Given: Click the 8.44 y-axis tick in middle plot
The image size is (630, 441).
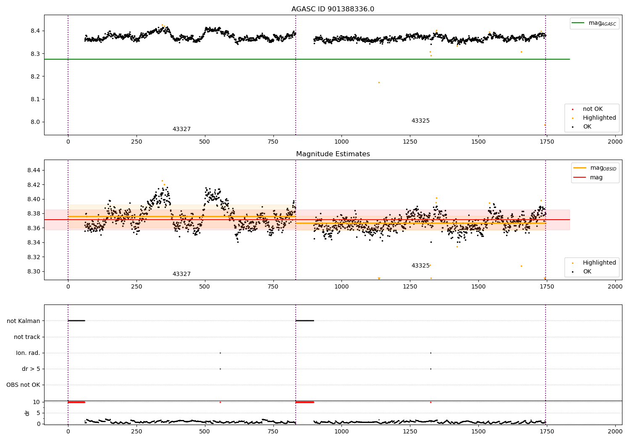Looking at the screenshot, I should point(34,171).
